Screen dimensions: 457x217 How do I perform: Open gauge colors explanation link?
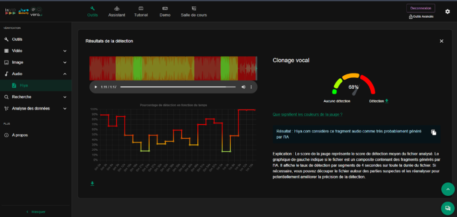click(307, 115)
